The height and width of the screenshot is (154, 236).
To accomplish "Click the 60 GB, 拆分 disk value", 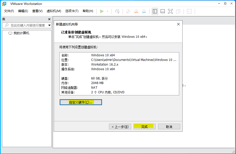I will [99, 78].
